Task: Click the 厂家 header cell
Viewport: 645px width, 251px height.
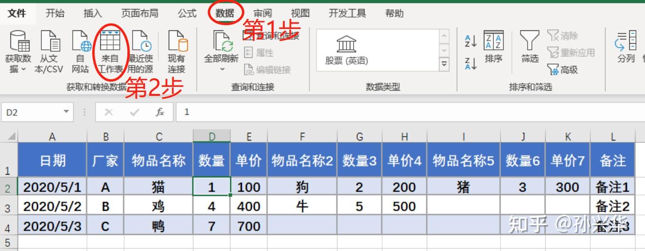Action: coord(106,160)
